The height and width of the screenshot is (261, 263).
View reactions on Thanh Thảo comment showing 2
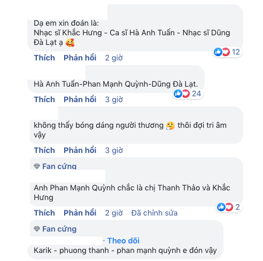click(229, 207)
